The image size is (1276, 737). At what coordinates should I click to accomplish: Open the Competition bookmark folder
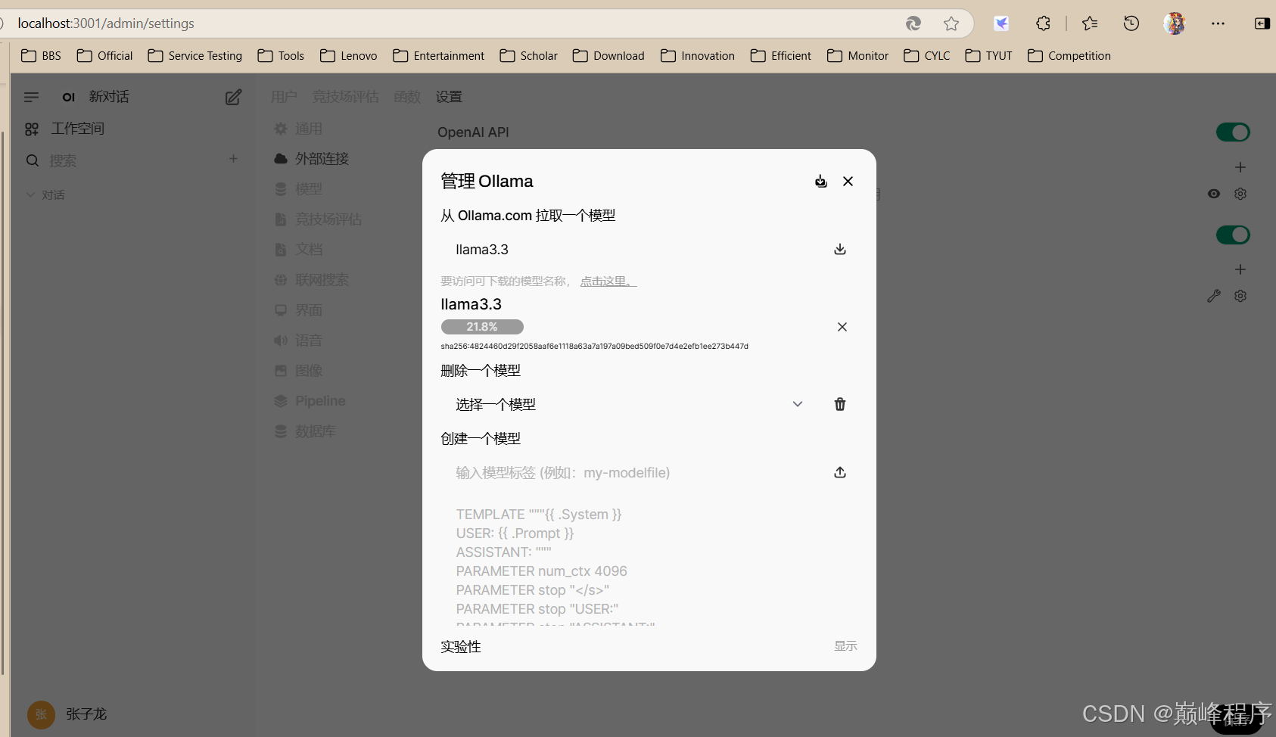click(x=1069, y=56)
